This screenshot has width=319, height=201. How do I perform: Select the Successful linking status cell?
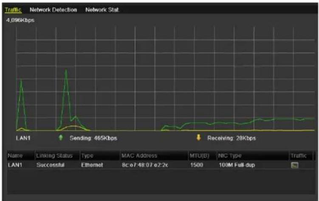click(51, 165)
